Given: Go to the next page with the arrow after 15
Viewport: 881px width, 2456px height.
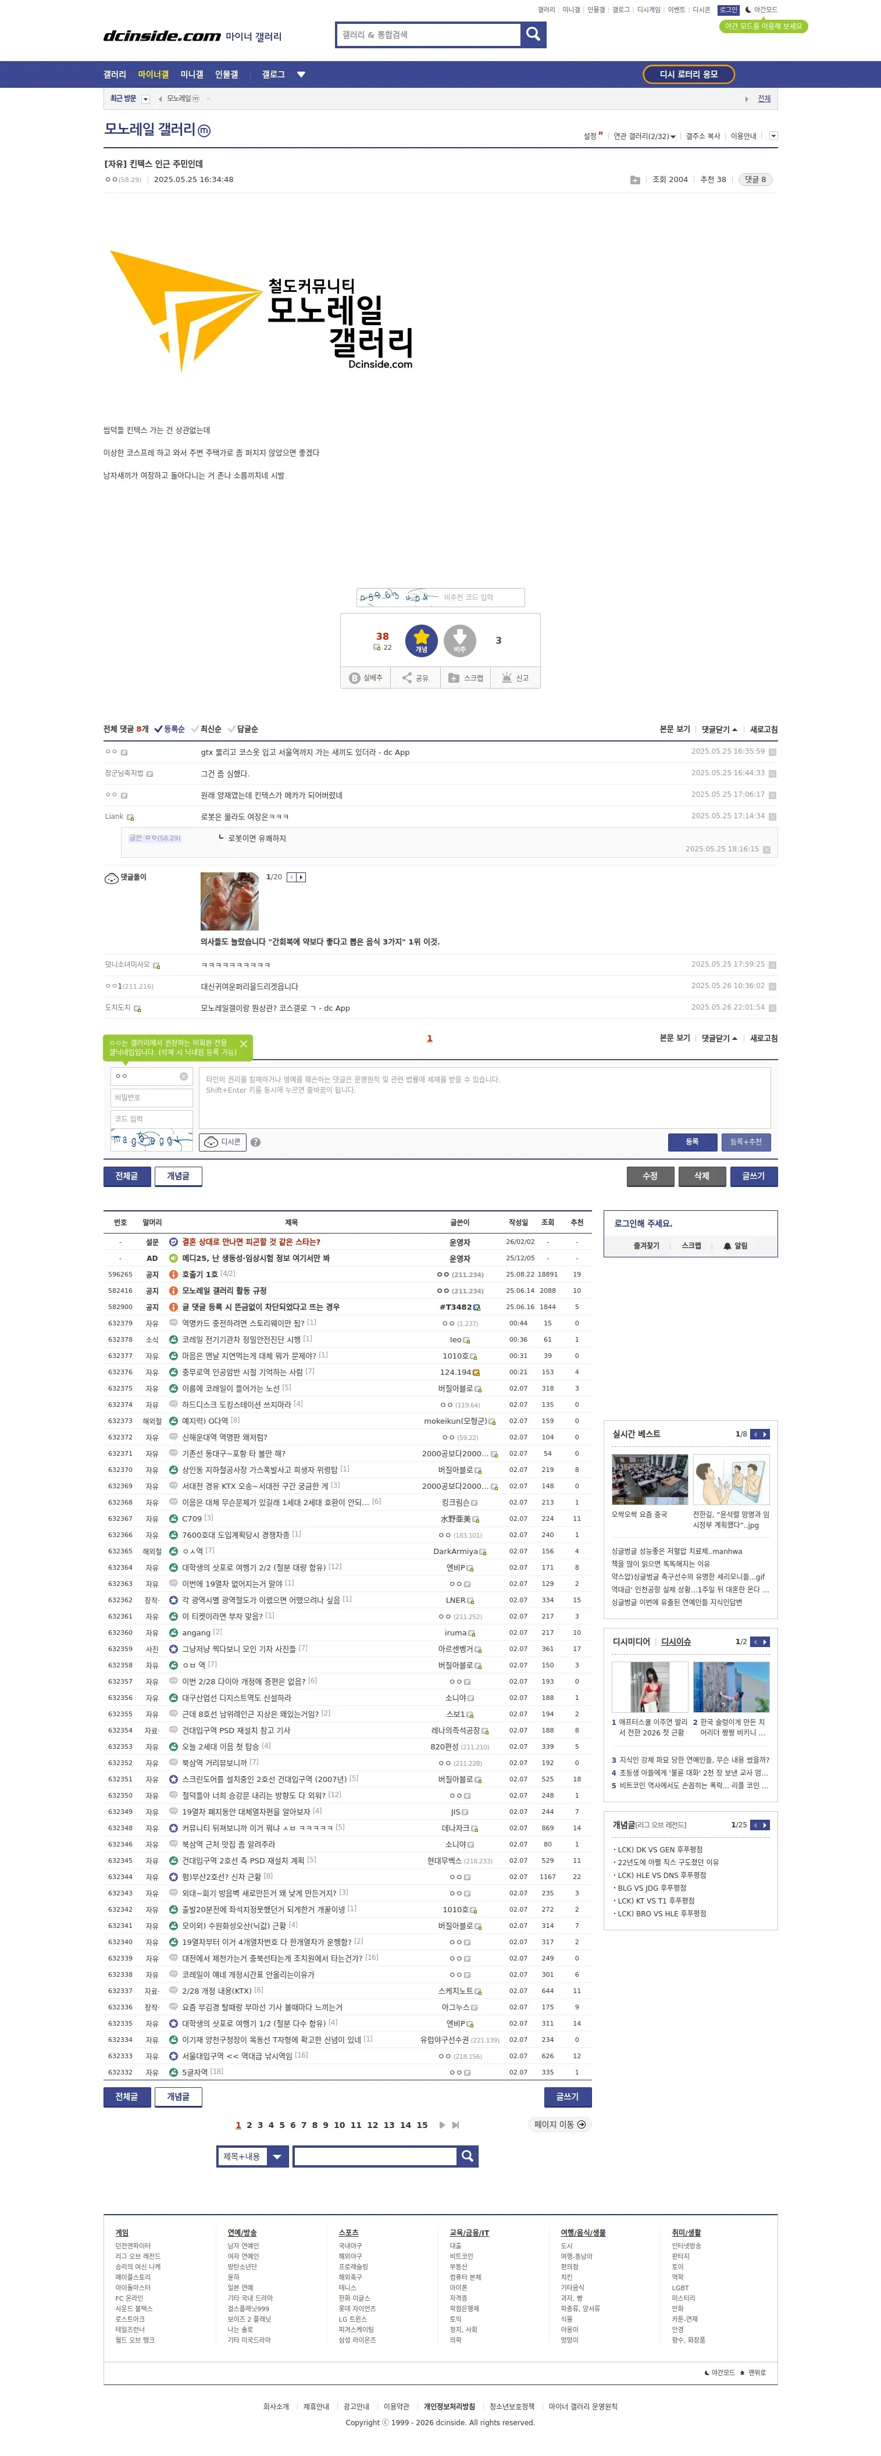Looking at the screenshot, I should pos(443,2125).
